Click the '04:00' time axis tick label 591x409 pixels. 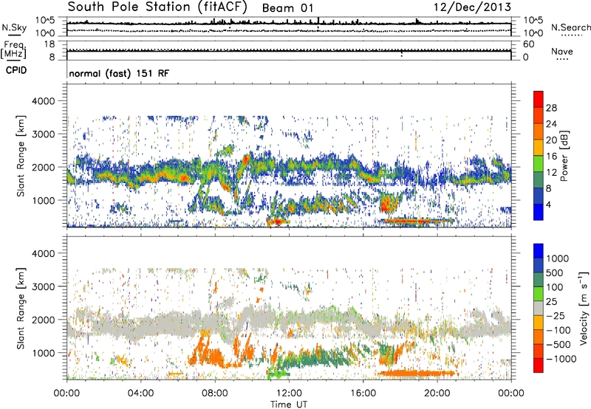point(140,393)
